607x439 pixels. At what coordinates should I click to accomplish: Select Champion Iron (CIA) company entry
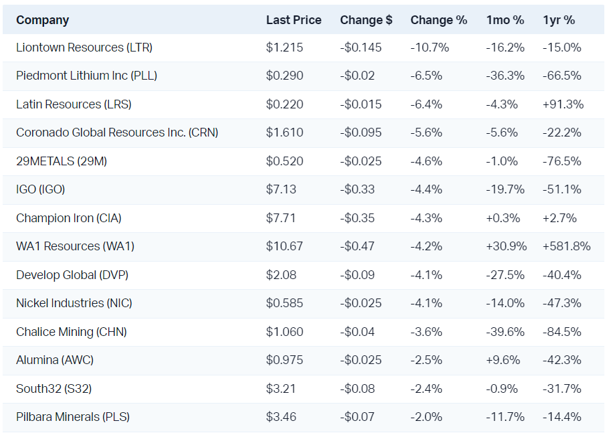point(69,217)
